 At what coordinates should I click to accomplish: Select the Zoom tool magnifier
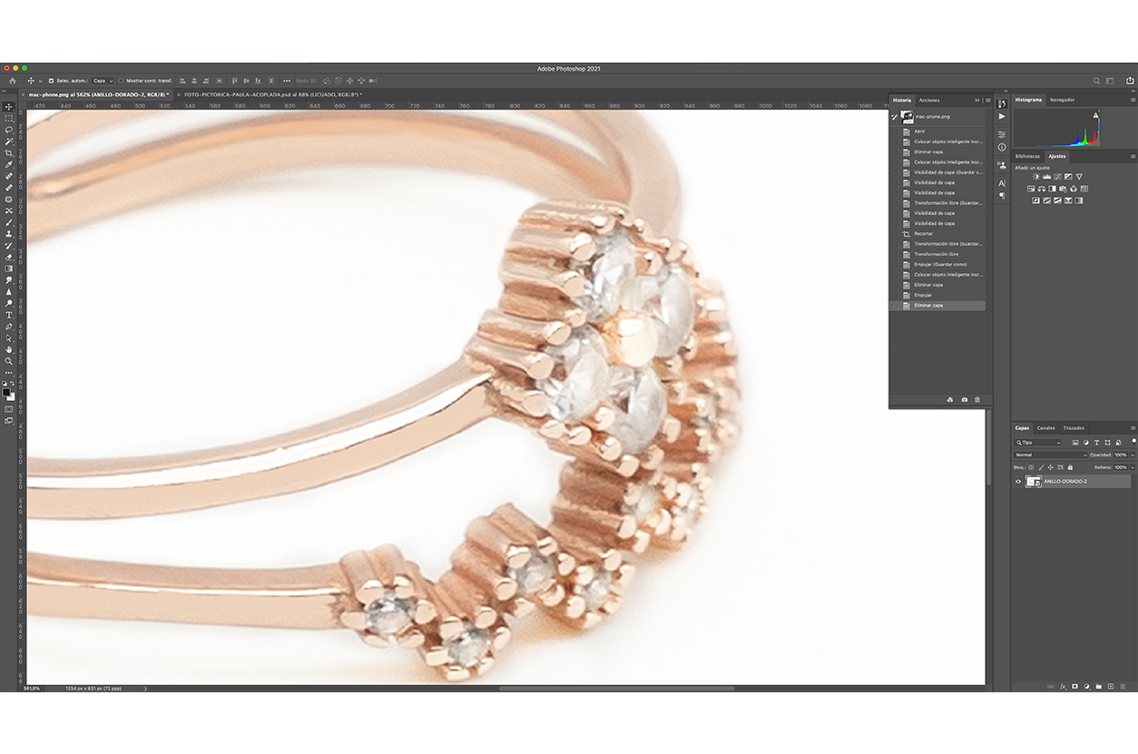[9, 361]
